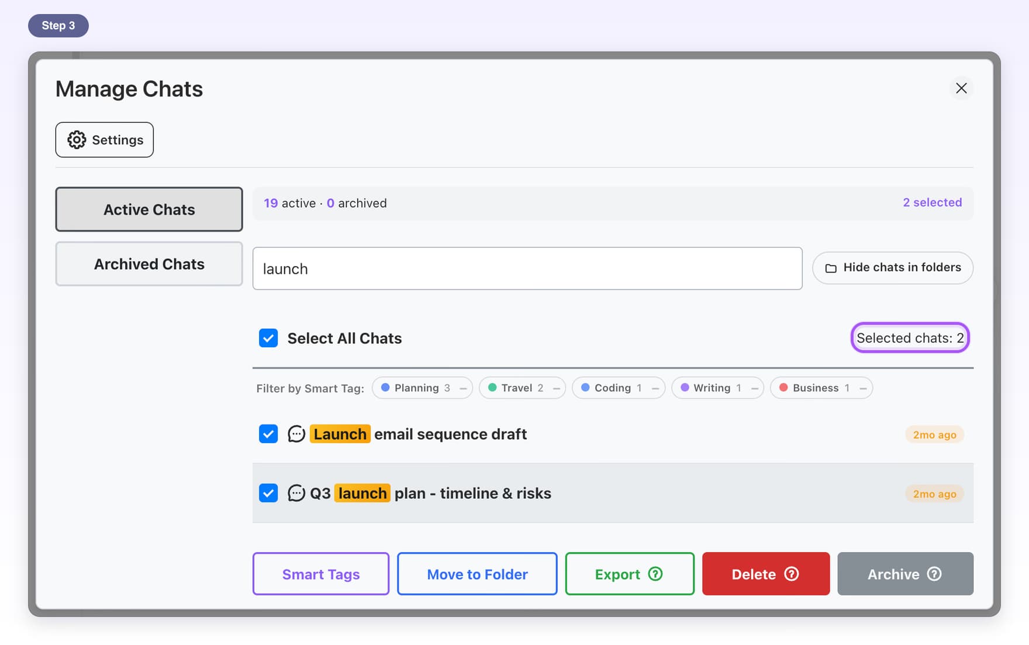
Task: Click chat bubble icon of Q3 launch plan
Action: coord(296,493)
